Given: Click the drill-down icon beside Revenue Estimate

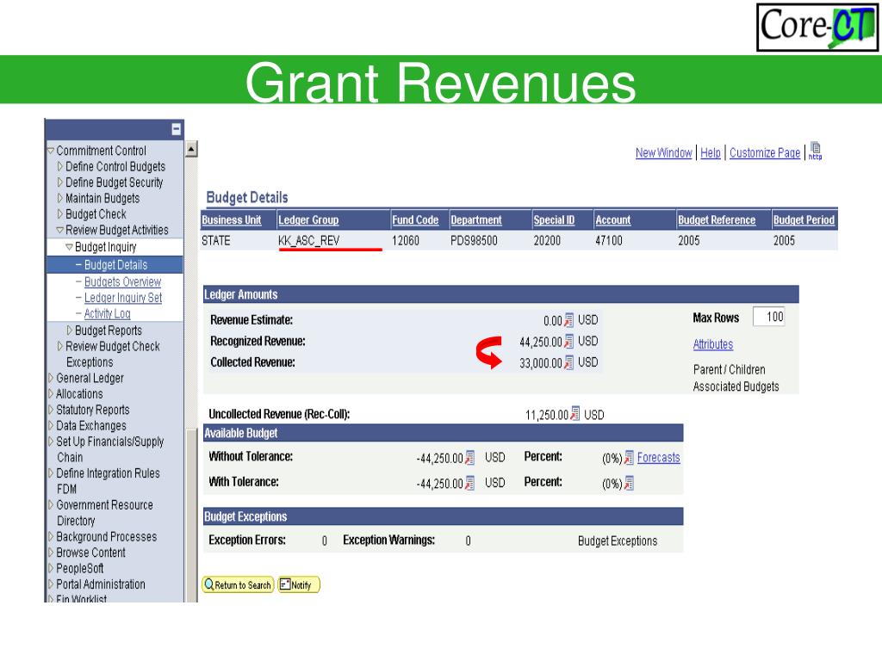Looking at the screenshot, I should click(x=568, y=320).
